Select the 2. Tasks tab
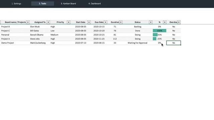Image resolution: width=214 pixels, height=120 pixels. coord(42,4)
